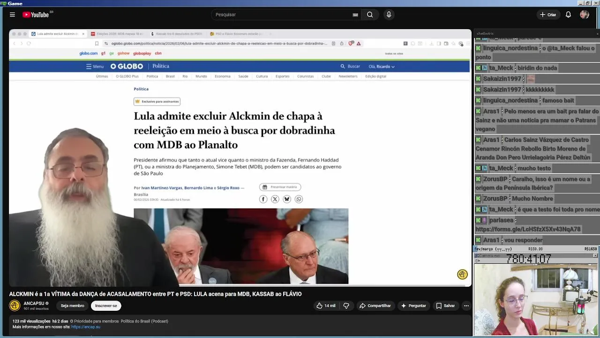
Task: Click the article headline 'Lula admite excluir Alckmin'
Action: pyautogui.click(x=234, y=130)
